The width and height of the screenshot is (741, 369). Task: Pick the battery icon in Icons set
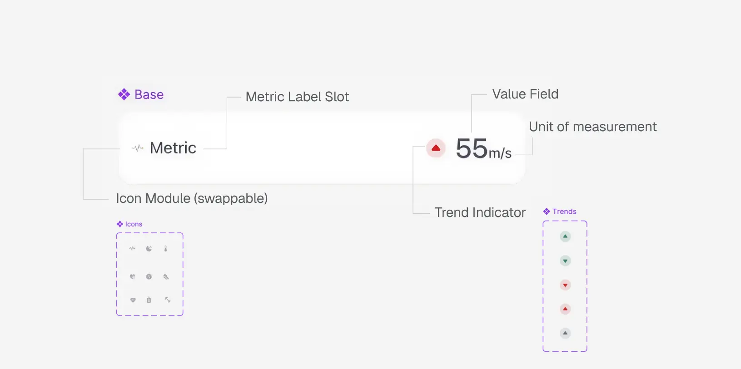click(149, 300)
